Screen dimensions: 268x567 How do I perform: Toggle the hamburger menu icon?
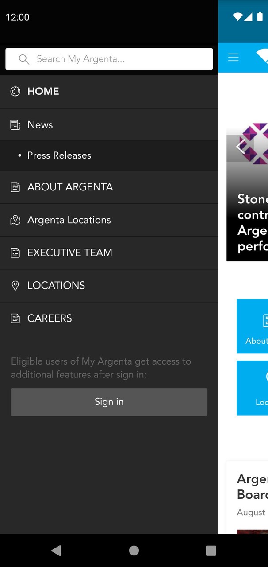(x=233, y=57)
